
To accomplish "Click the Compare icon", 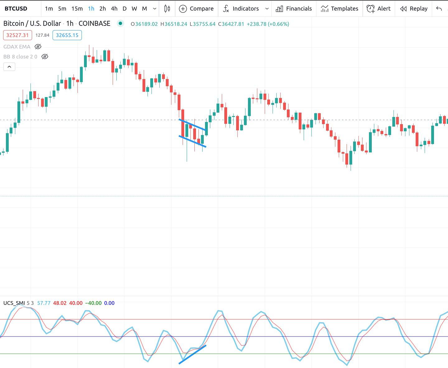I will (183, 8).
